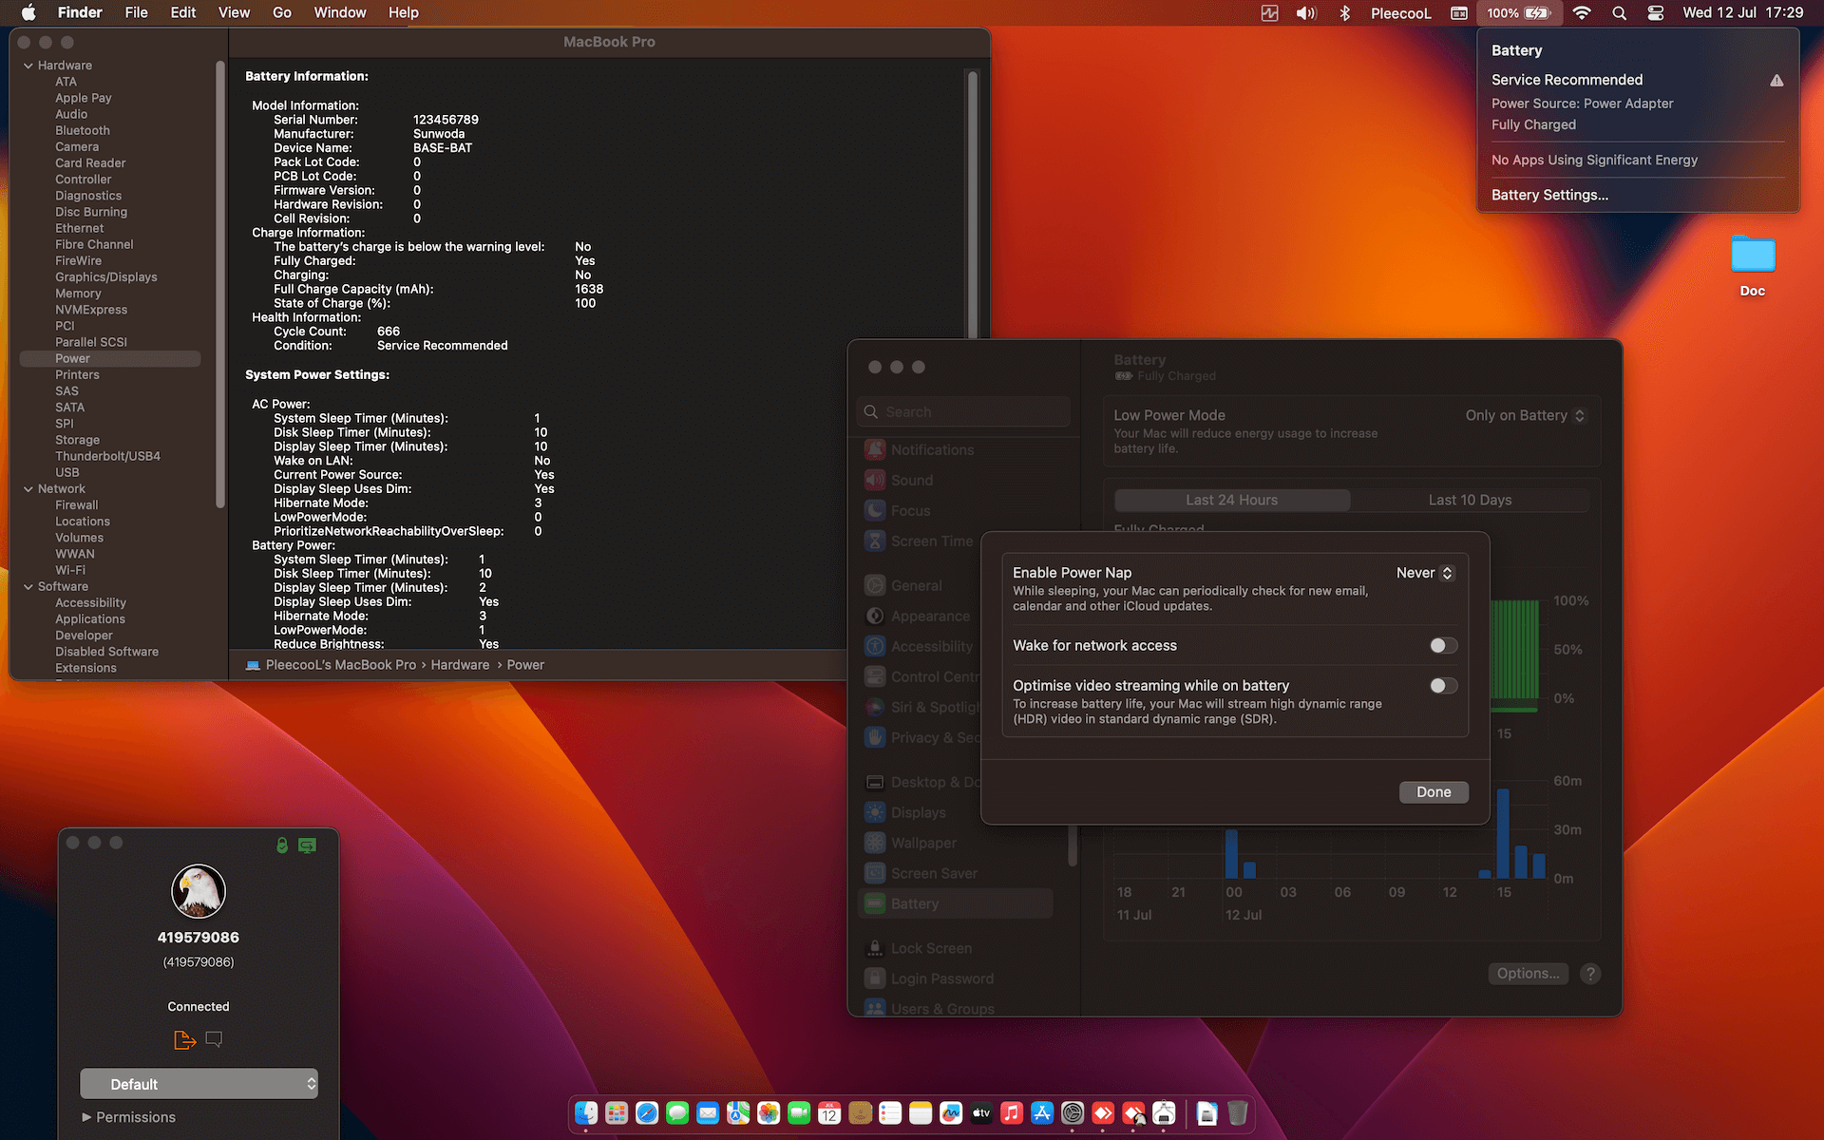Open the Default profile dropdown in AnyDesk
1824x1140 pixels.
click(199, 1084)
